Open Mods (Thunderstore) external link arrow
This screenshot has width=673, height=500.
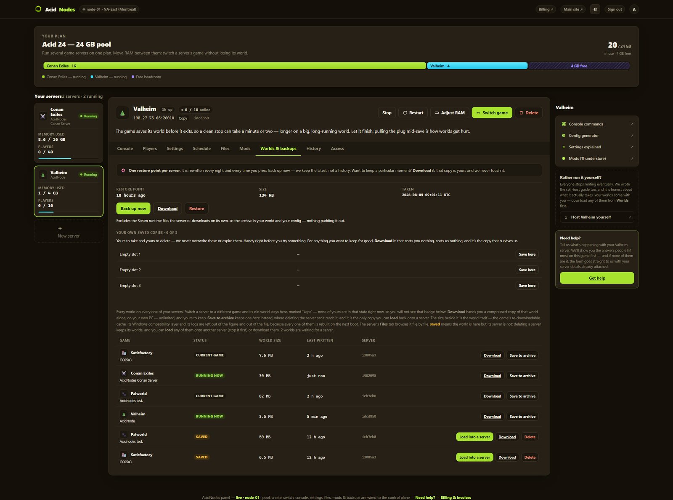pyautogui.click(x=632, y=158)
